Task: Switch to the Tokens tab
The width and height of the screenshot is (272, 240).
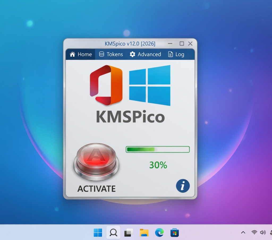Action: 111,54
